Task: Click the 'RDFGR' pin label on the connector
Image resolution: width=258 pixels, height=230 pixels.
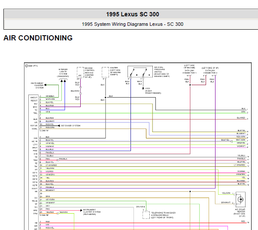Action: click(34, 126)
